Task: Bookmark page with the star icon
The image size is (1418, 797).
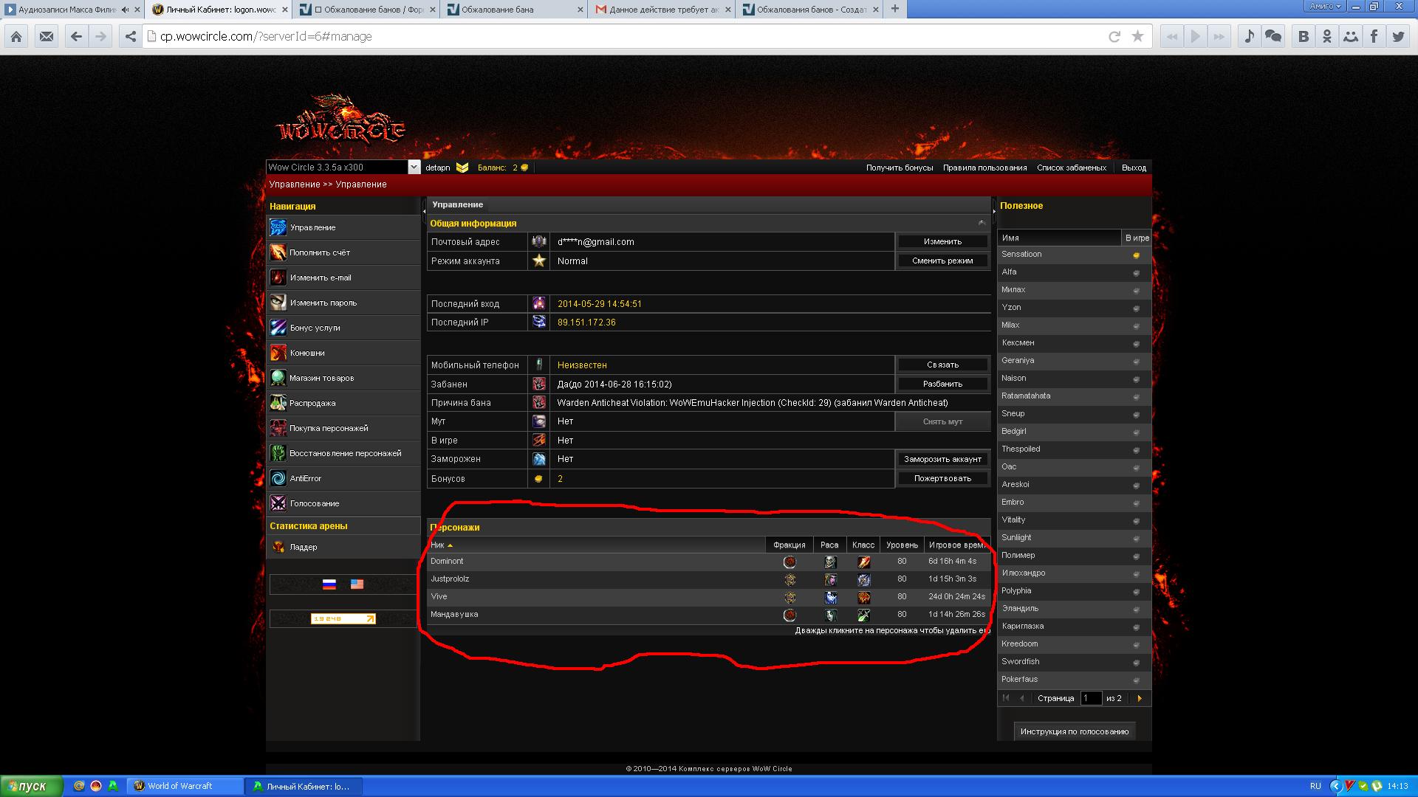Action: click(1137, 36)
